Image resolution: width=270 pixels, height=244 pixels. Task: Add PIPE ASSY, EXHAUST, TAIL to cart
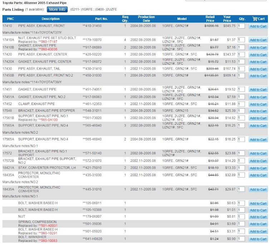258,69
